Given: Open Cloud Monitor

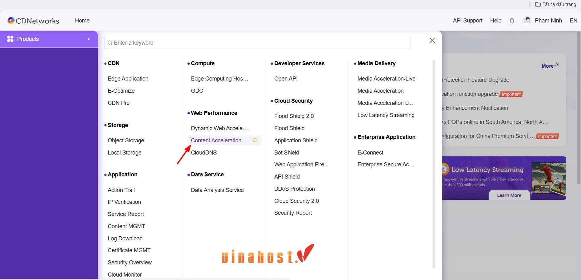Looking at the screenshot, I should tap(124, 275).
